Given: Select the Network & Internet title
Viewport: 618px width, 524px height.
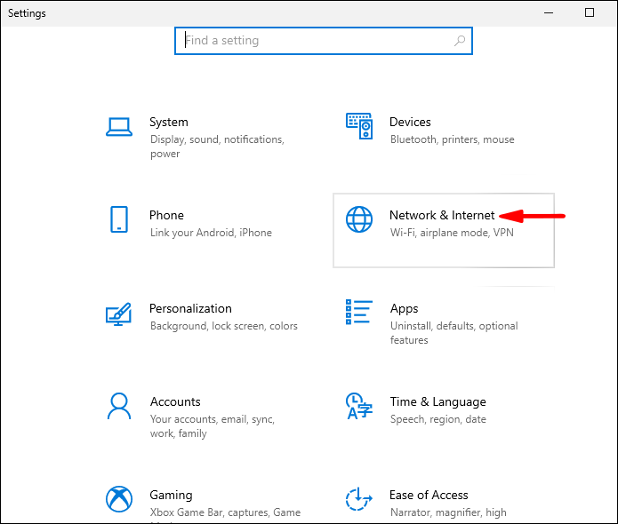Looking at the screenshot, I should point(442,216).
